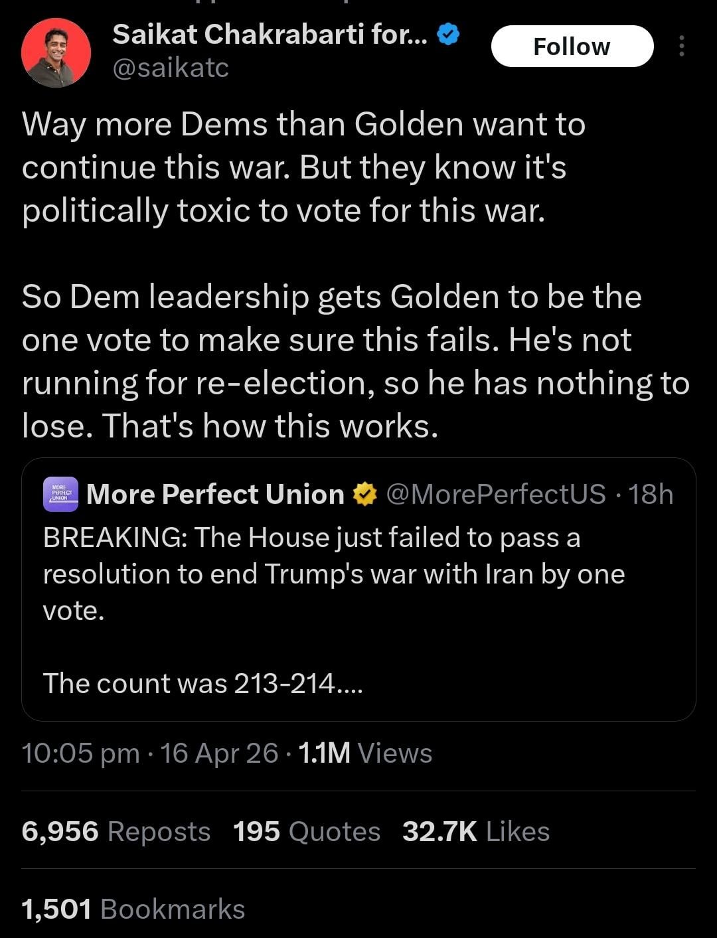
Task: Click the 16 Apr 26 date
Action: tap(219, 753)
